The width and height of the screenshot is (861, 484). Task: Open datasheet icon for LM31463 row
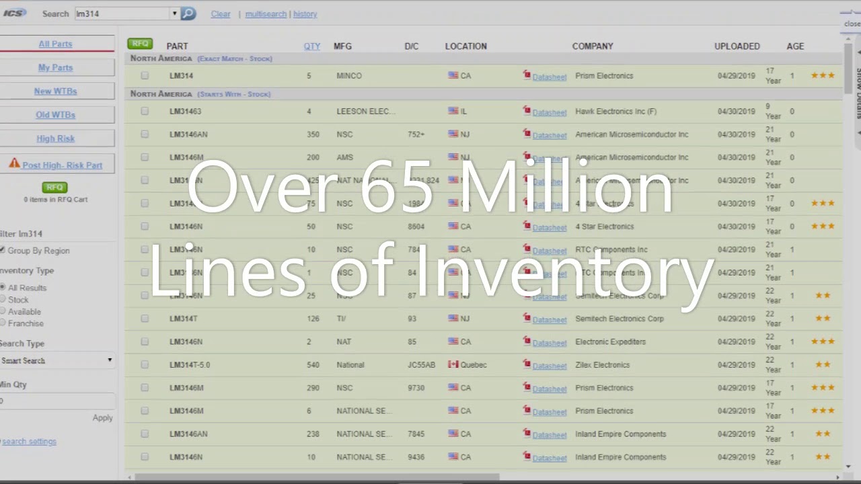click(x=527, y=111)
